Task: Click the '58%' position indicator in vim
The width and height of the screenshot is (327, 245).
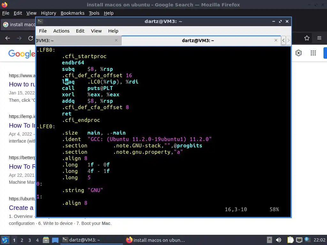Action: click(274, 209)
